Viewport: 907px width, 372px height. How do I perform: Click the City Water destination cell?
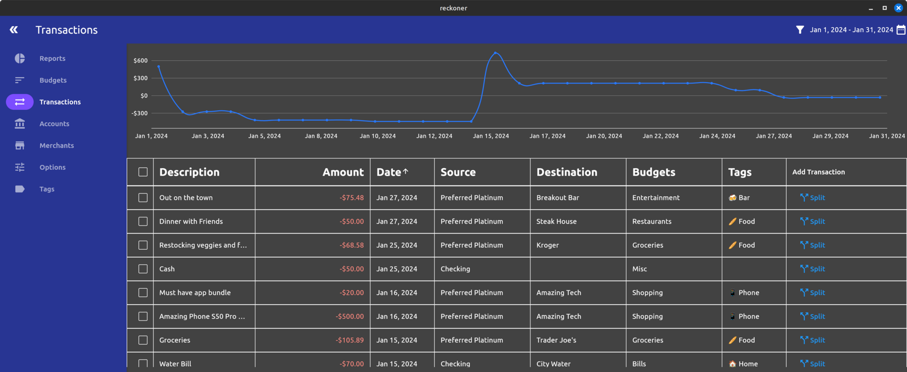coord(553,364)
